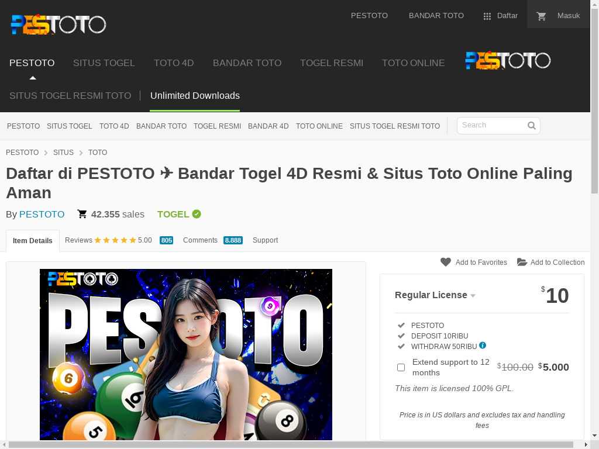599x449 pixels.
Task: Enable the Extend support to 12 months checkbox
Action: tap(401, 367)
